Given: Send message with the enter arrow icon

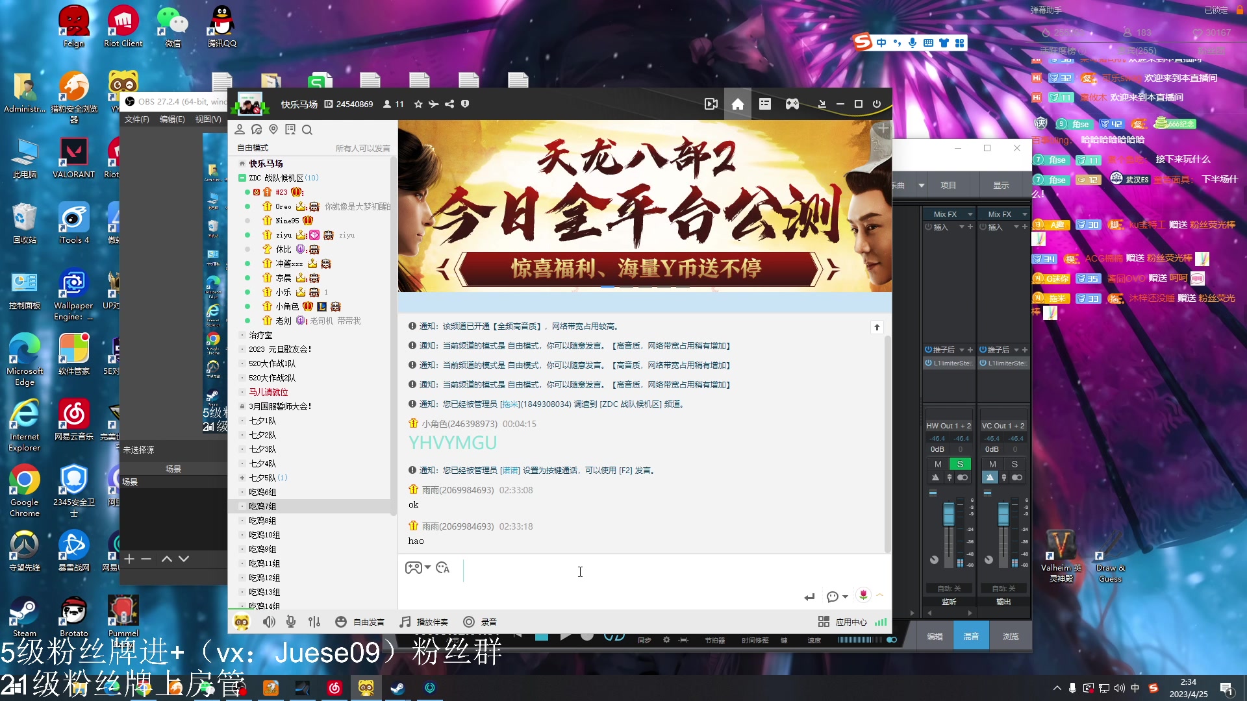Looking at the screenshot, I should tap(809, 596).
